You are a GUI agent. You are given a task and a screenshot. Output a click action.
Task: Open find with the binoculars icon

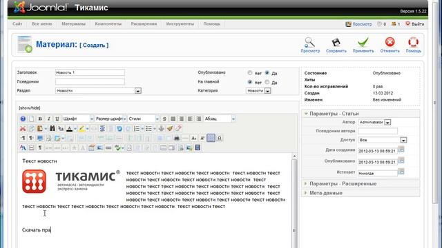point(52,129)
